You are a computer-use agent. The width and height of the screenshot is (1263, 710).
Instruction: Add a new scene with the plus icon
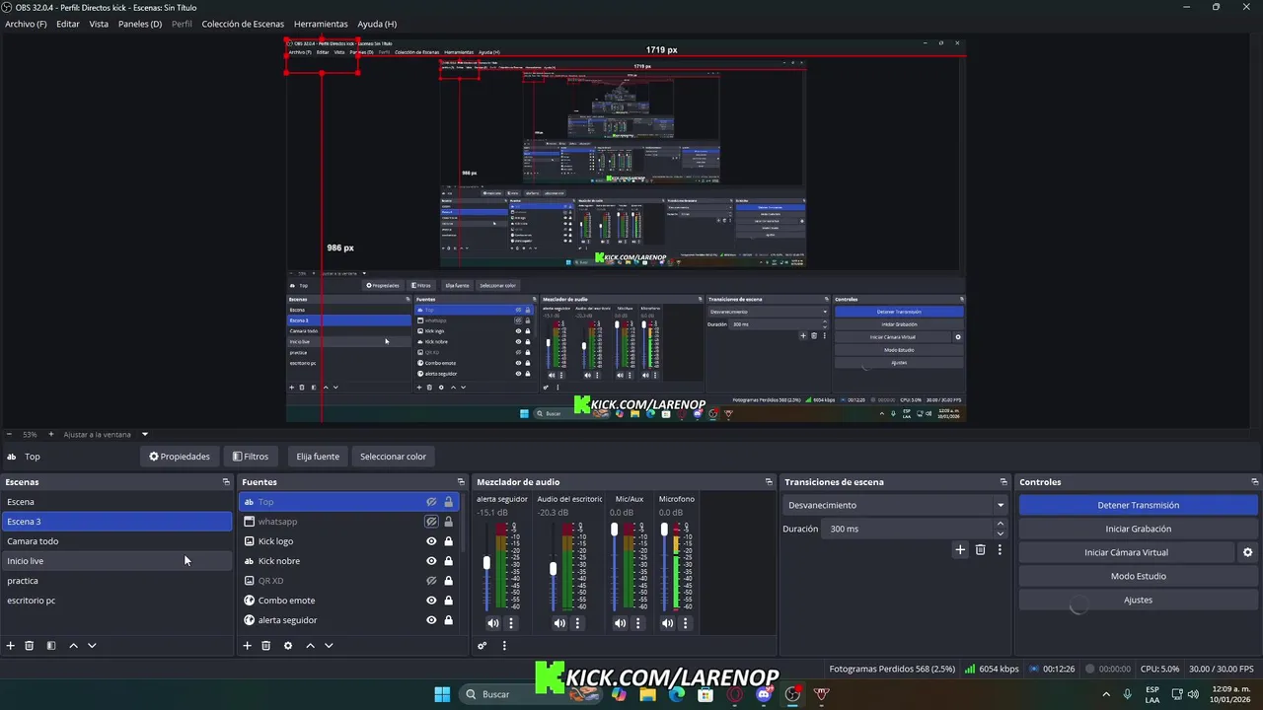pos(11,645)
